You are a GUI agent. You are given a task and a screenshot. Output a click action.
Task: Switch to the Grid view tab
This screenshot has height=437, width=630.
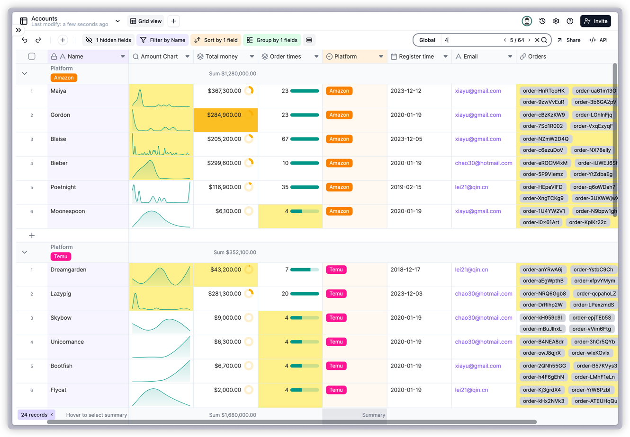pos(145,21)
